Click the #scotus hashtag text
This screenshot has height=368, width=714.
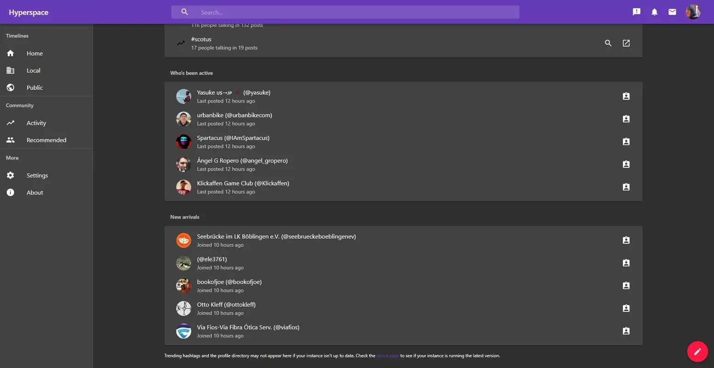pos(201,40)
